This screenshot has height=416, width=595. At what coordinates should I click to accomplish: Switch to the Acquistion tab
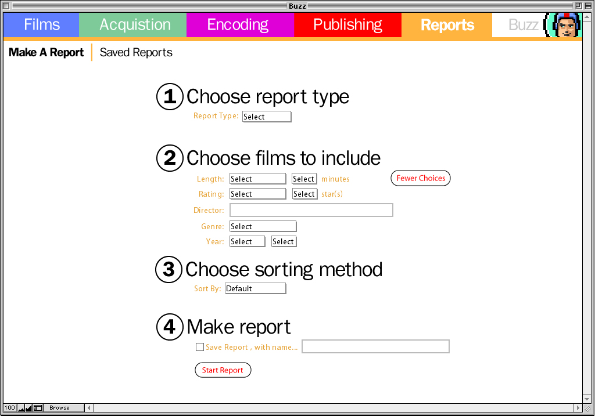pos(133,24)
